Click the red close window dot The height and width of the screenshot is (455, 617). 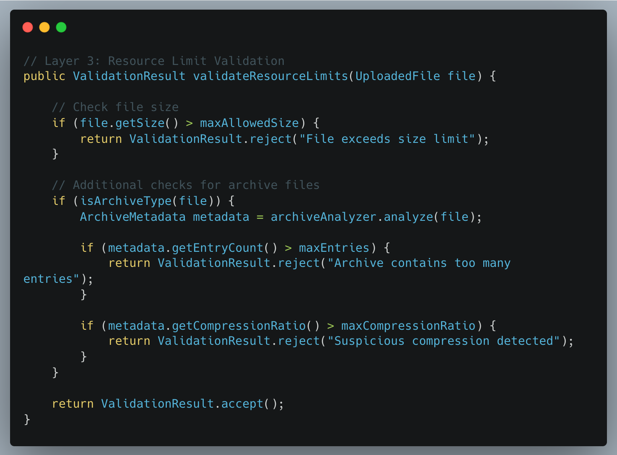pos(28,27)
